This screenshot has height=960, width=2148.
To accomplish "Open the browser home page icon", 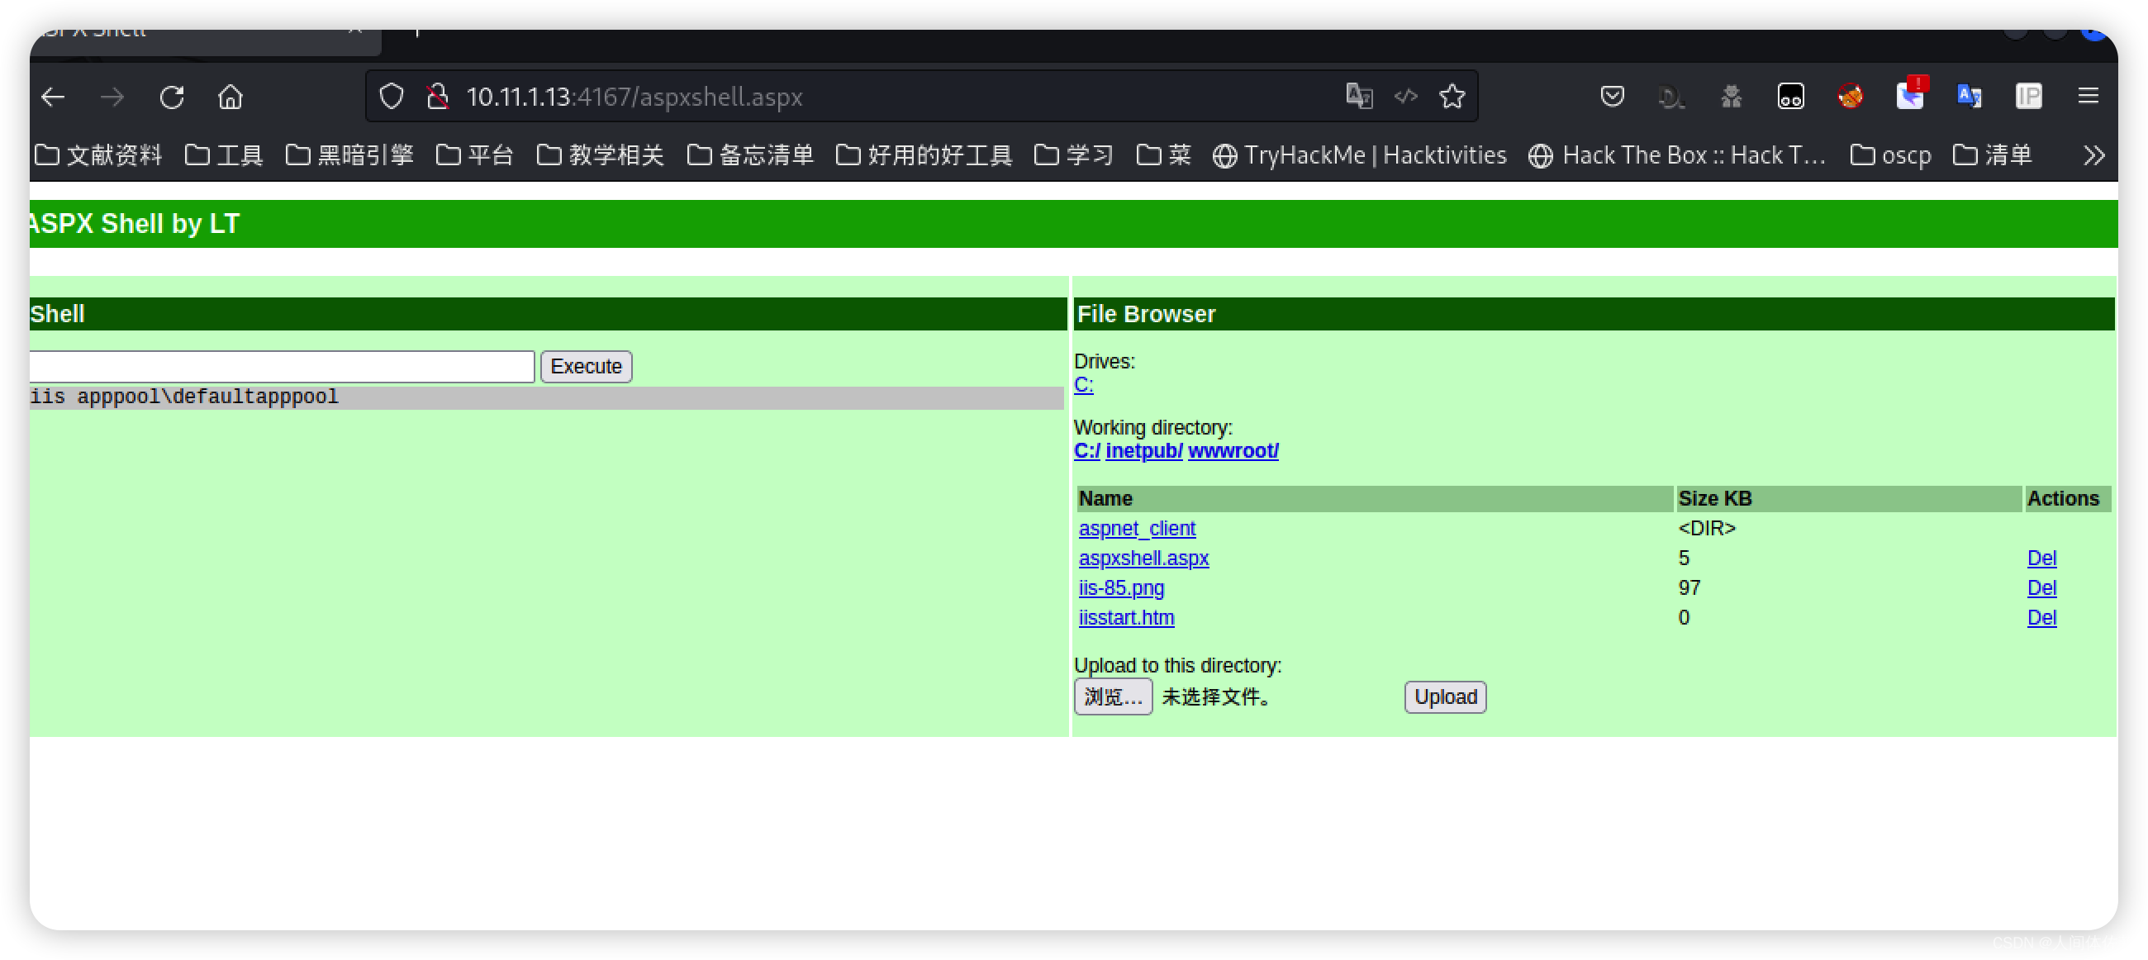I will click(230, 97).
